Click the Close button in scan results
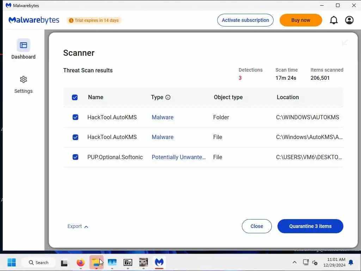This screenshot has width=361, height=271. [x=257, y=226]
